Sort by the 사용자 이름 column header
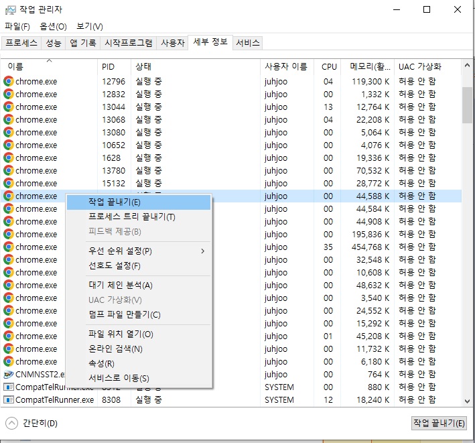475x443 pixels. click(287, 66)
